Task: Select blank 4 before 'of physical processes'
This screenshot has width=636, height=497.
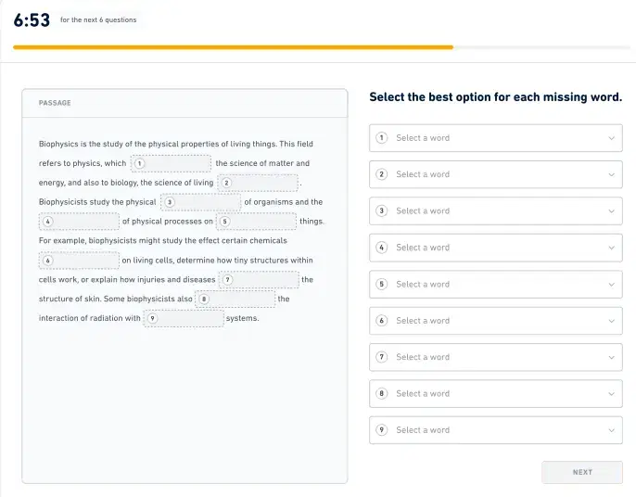Action: (79, 222)
